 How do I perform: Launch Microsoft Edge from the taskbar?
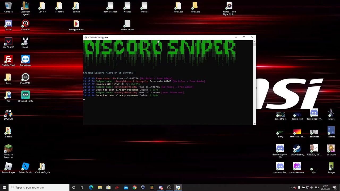[91, 188]
